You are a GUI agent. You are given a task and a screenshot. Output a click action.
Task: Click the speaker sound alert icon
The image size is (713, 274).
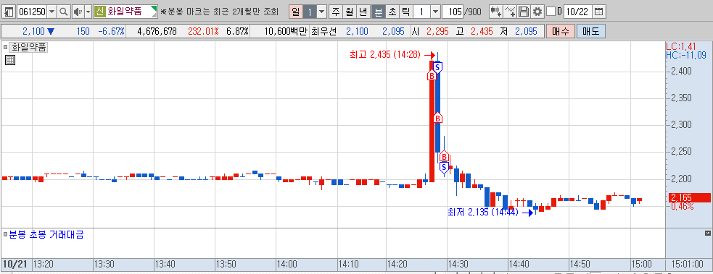coord(78,12)
